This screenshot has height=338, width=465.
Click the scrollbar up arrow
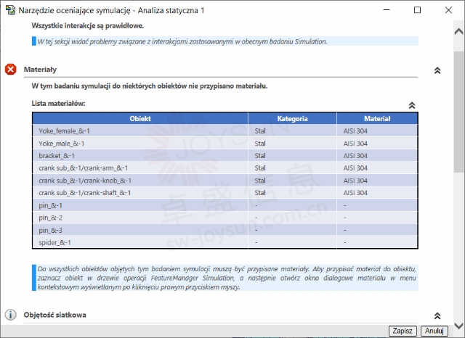458,31
